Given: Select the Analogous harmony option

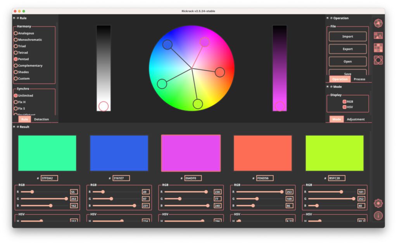Looking at the screenshot, I should coord(16,33).
